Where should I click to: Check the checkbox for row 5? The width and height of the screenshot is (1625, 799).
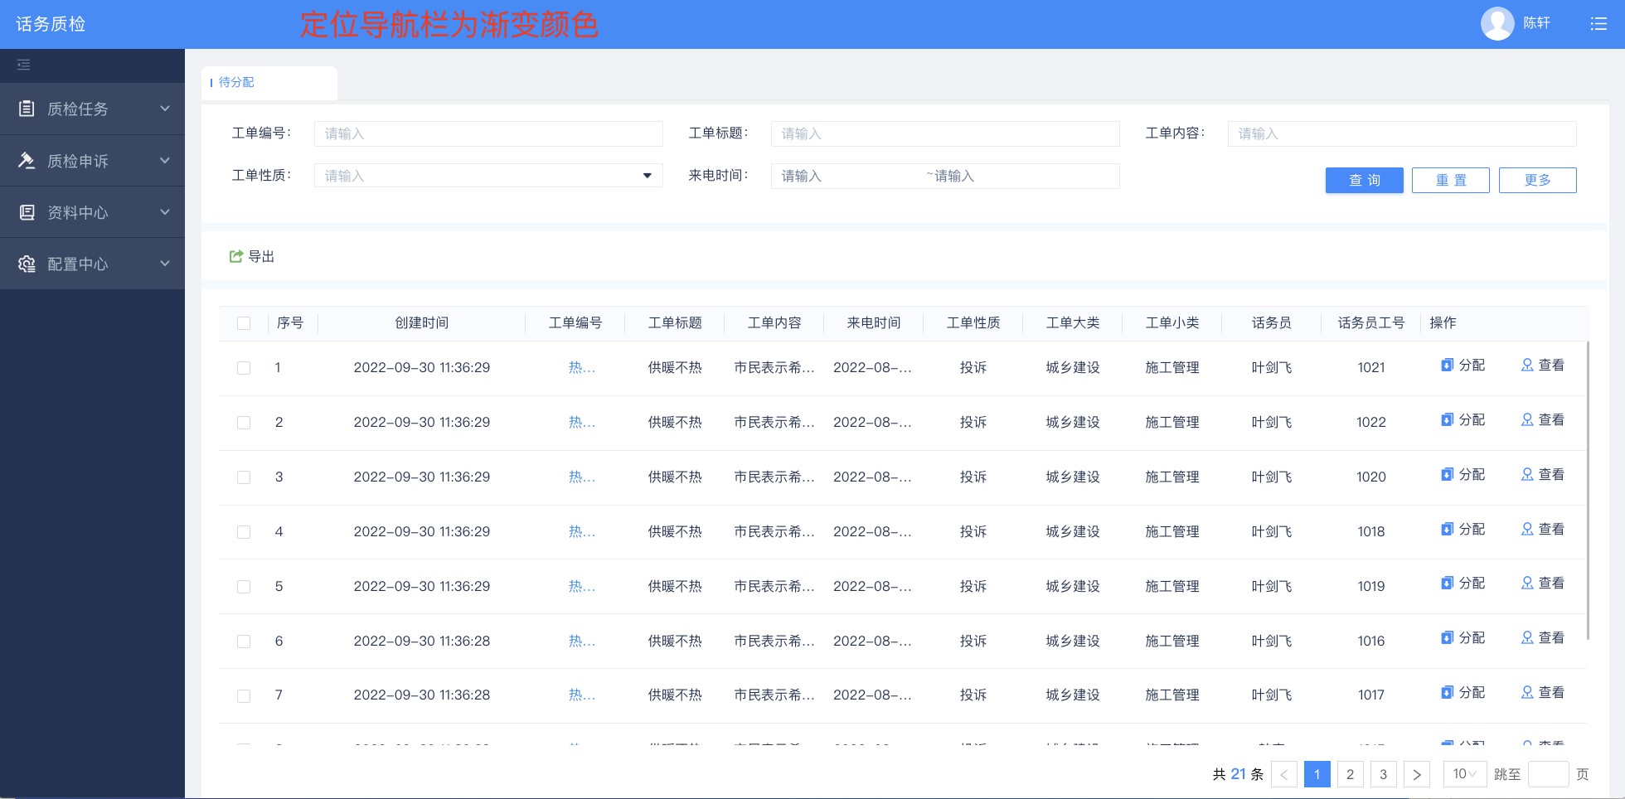click(244, 587)
